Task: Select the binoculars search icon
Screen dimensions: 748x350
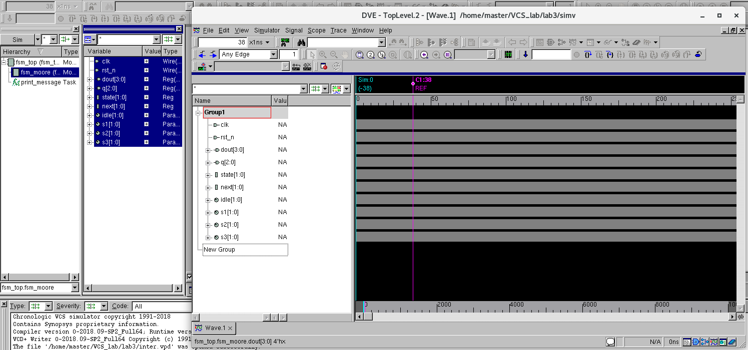Action: (302, 42)
